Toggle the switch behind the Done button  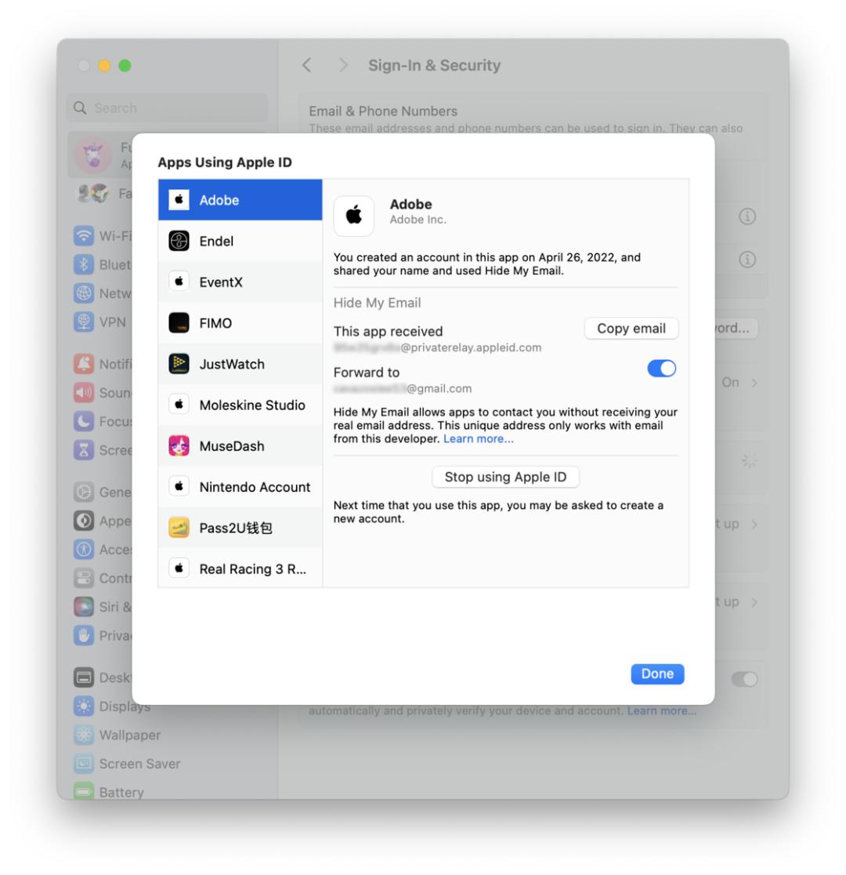click(x=744, y=680)
